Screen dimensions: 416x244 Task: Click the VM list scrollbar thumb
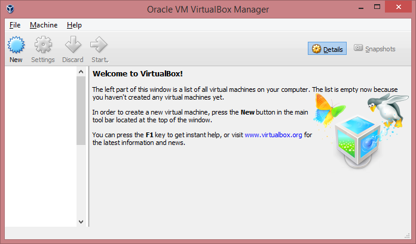pos(81,111)
